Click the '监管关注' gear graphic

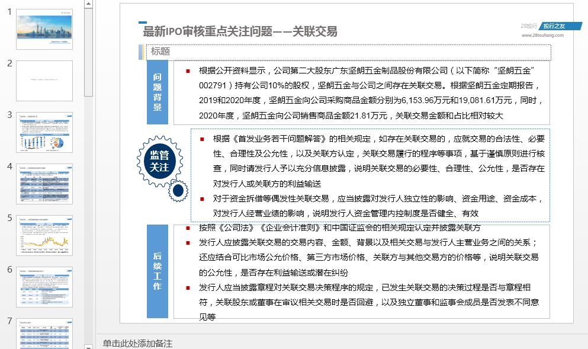(x=160, y=161)
